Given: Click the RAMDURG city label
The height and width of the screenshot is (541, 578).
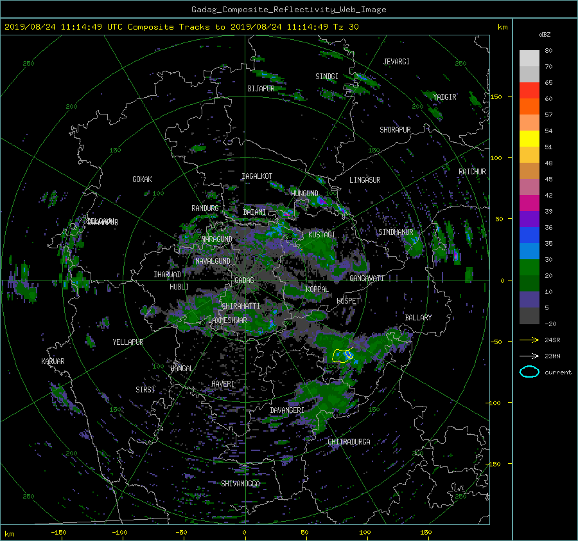Looking at the screenshot, I should 205,208.
